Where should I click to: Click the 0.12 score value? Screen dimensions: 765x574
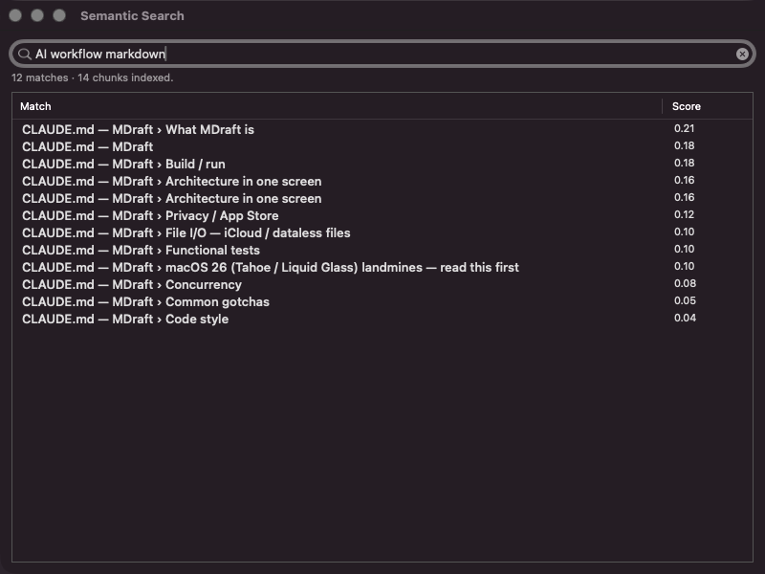[684, 214]
